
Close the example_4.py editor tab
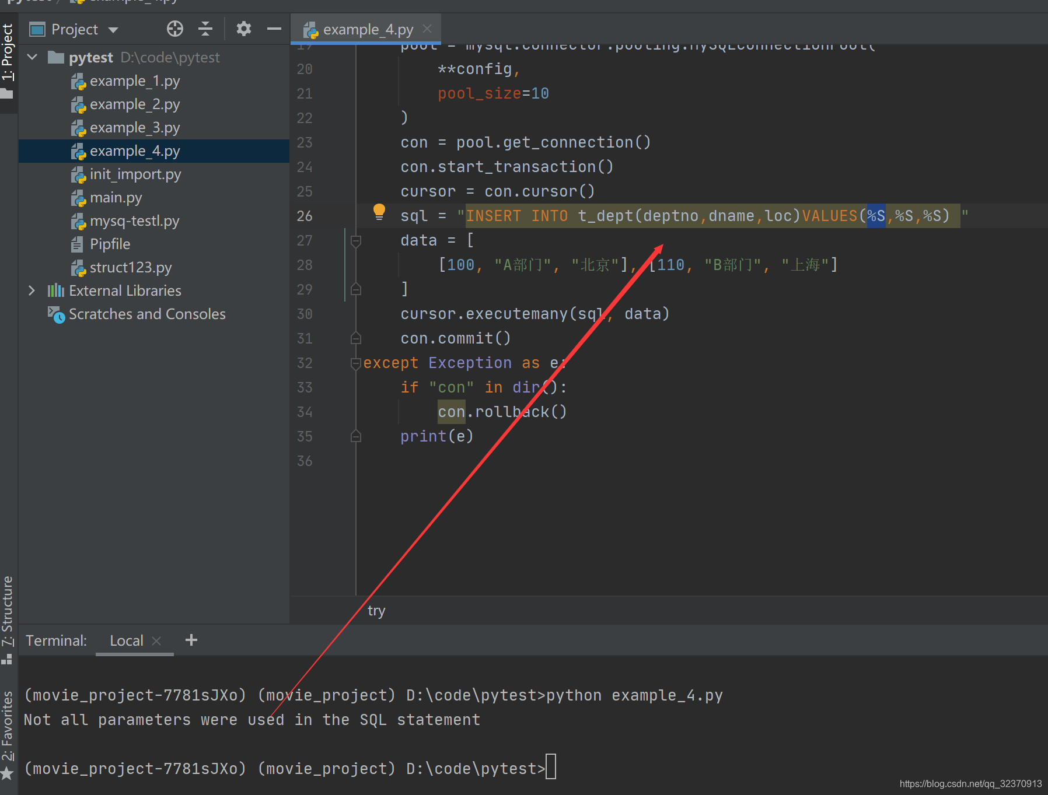coord(427,29)
